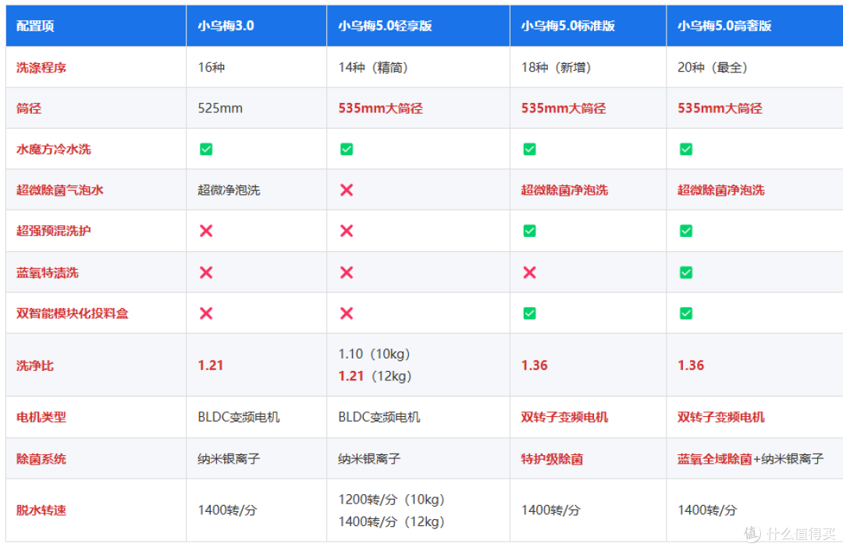Click the 超强预混洗护 row label
The width and height of the screenshot is (843, 551).
53,231
